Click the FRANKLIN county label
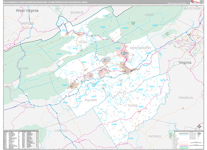 [x=186, y=98]
